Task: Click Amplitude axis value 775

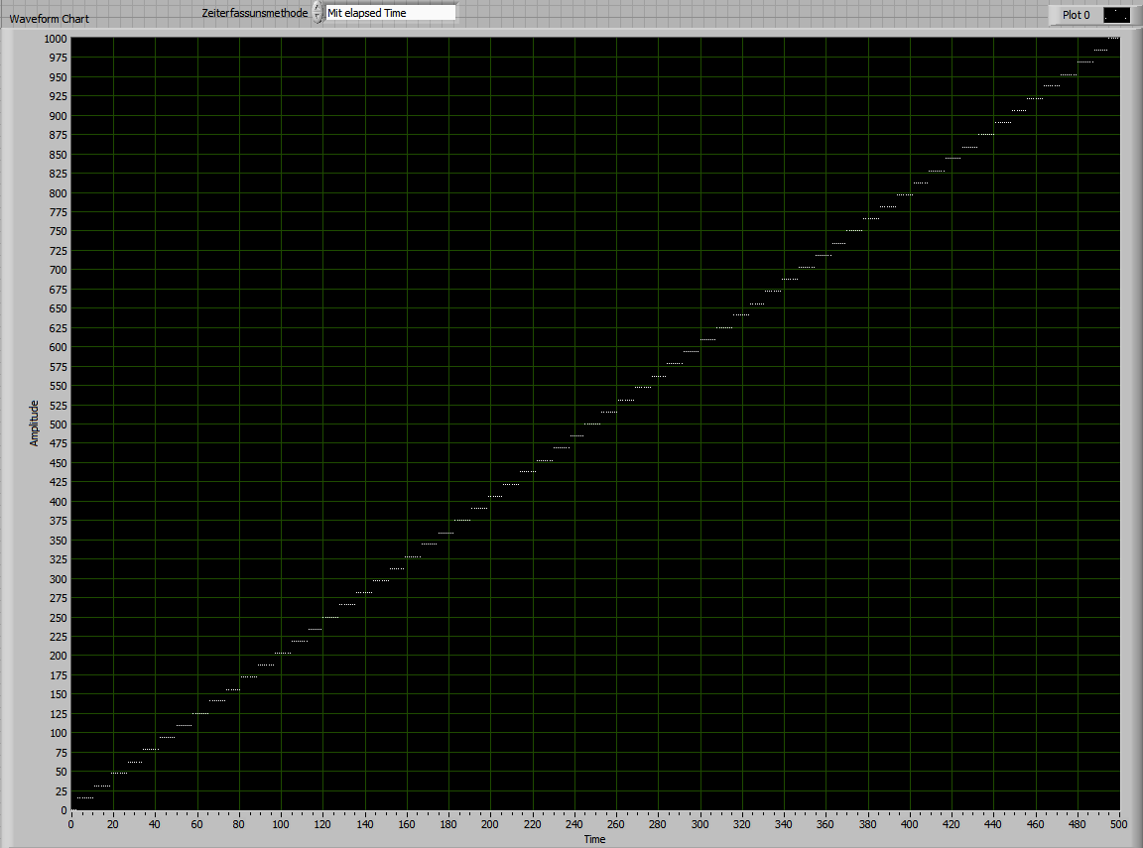Action: coord(59,212)
